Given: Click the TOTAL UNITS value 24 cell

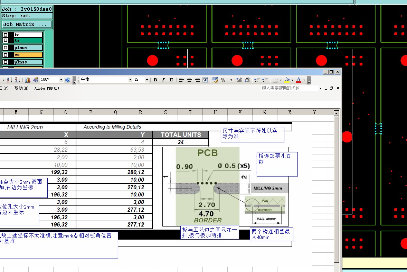Looking at the screenshot, I should (181, 142).
